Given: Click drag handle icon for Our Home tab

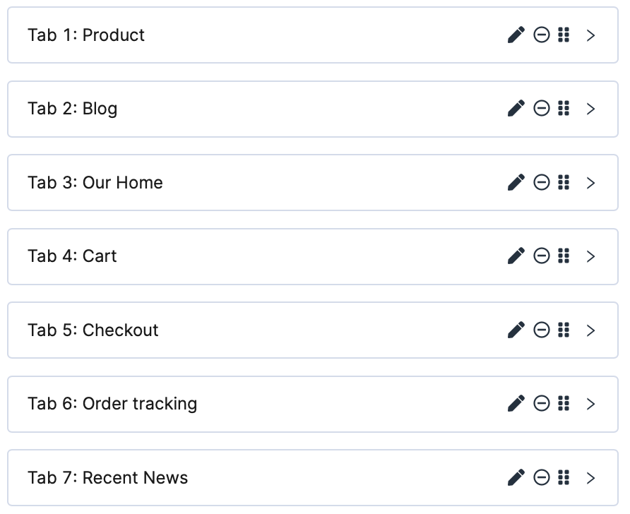Looking at the screenshot, I should (x=564, y=182).
